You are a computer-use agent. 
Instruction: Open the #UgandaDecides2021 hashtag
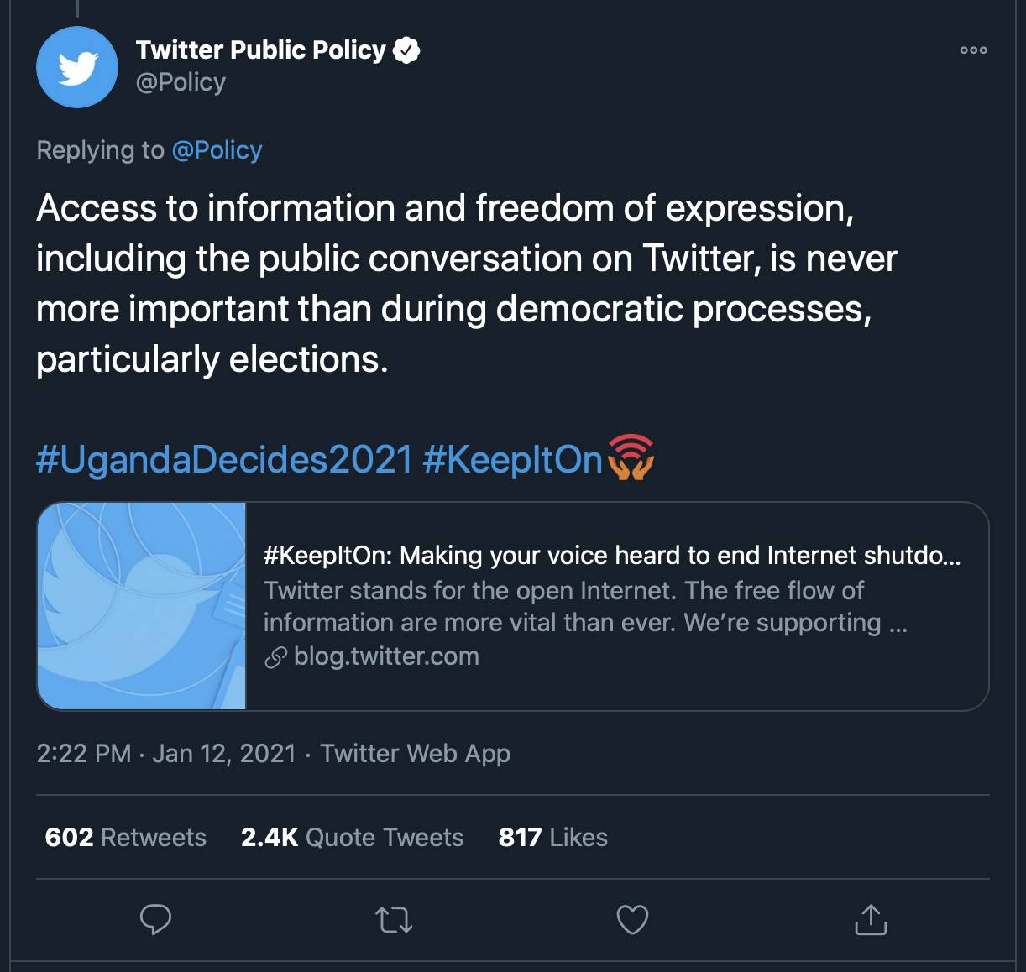(x=224, y=460)
